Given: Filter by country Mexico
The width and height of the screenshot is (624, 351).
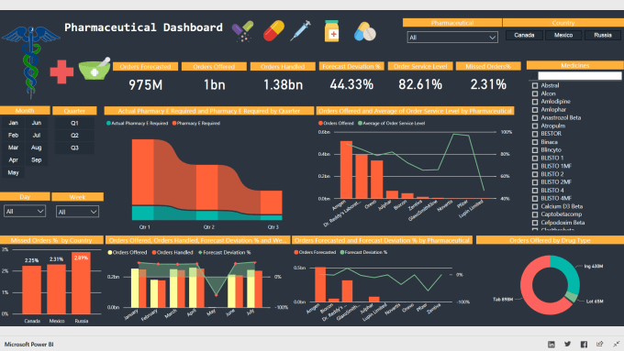Looking at the screenshot, I should (563, 36).
